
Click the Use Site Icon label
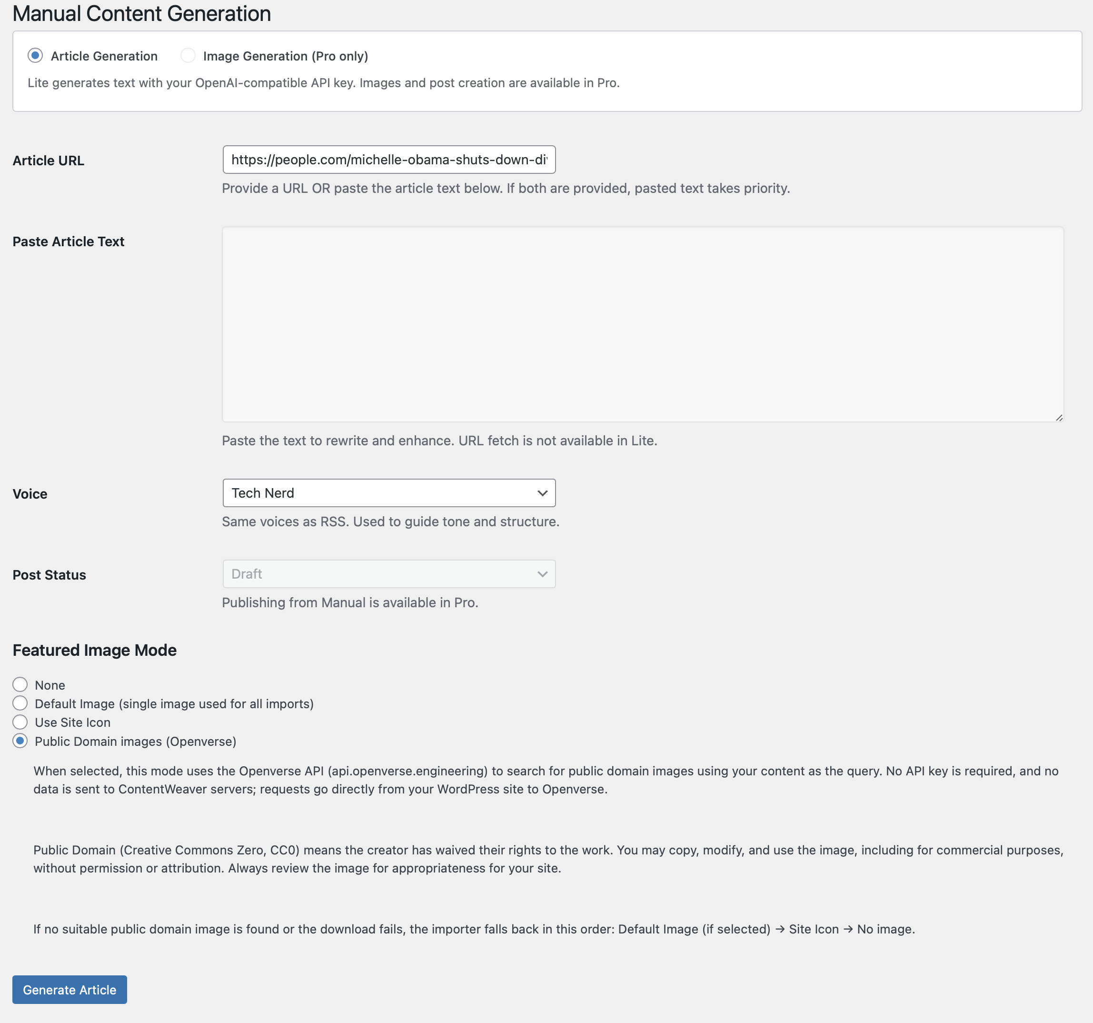pos(72,722)
